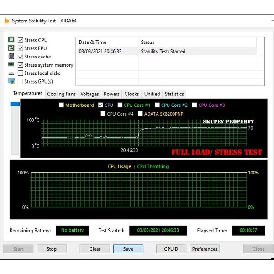274x274 pixels.
Task: Click the Save button
Action: 128,249
